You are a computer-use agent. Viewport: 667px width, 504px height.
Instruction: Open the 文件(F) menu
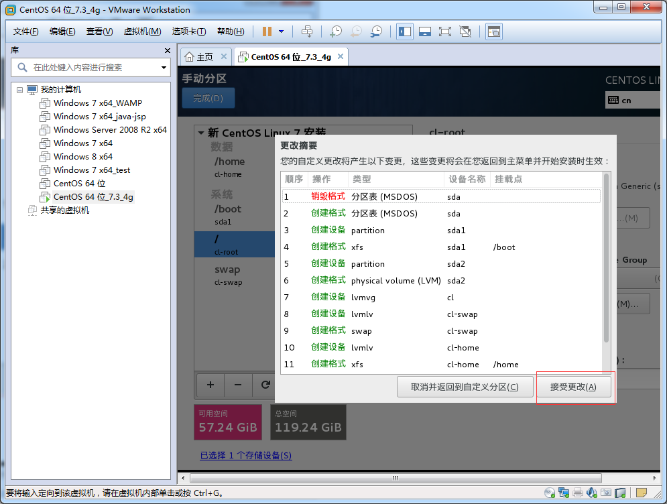(25, 31)
